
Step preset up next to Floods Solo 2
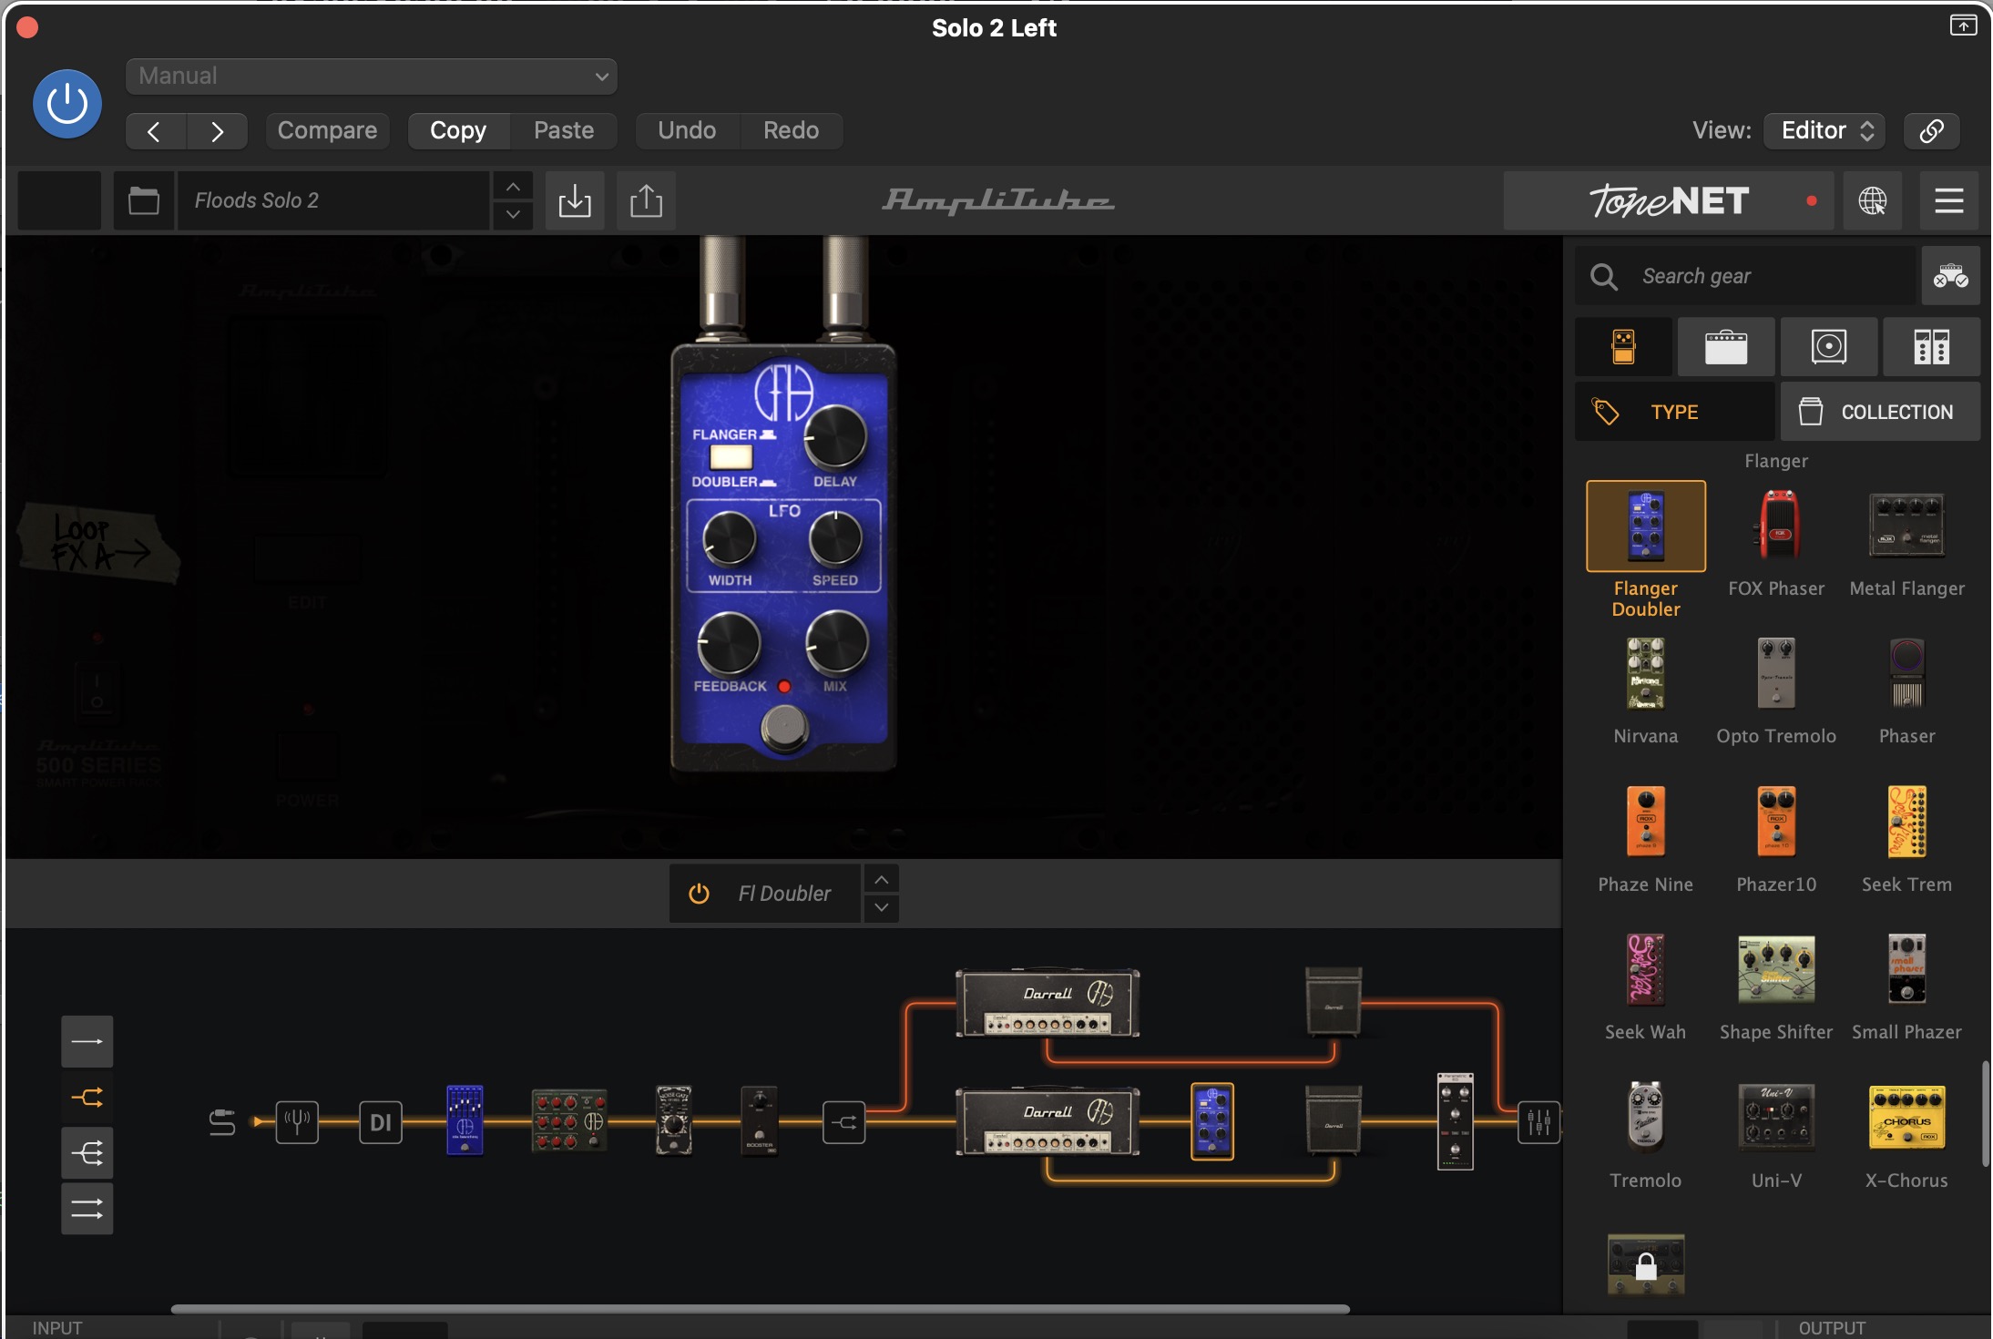click(513, 187)
